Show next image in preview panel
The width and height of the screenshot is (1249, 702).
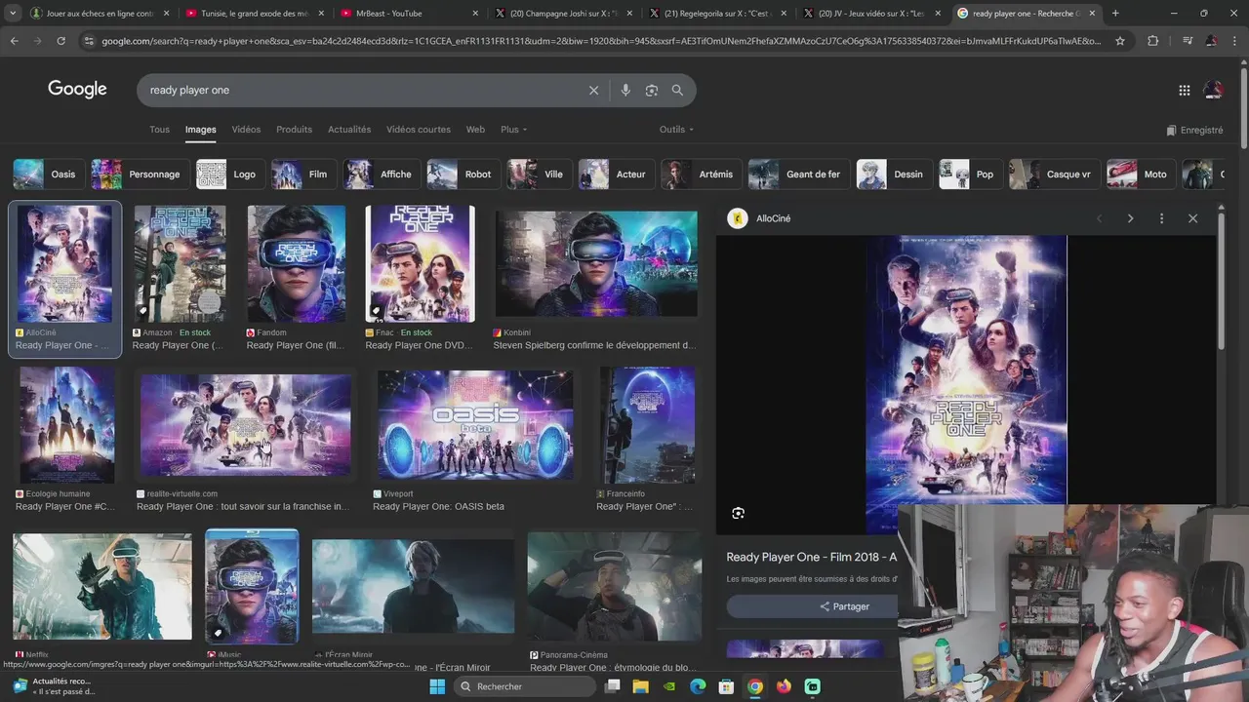[1130, 218]
